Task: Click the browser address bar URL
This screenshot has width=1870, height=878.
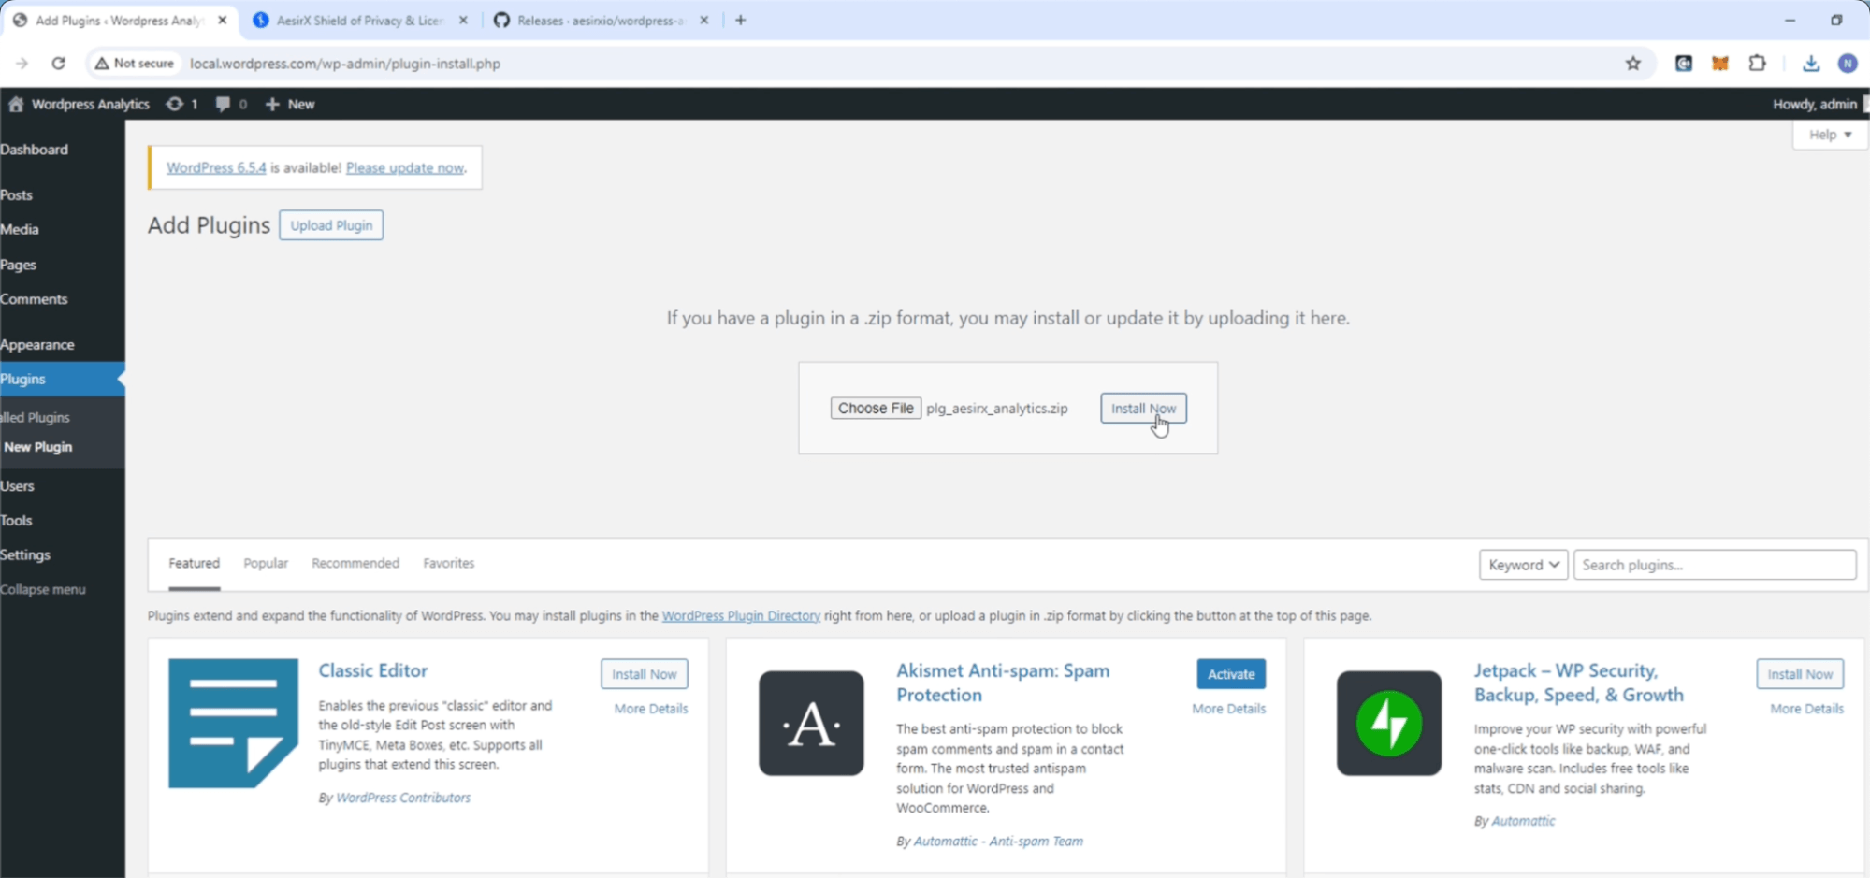Action: [x=345, y=64]
